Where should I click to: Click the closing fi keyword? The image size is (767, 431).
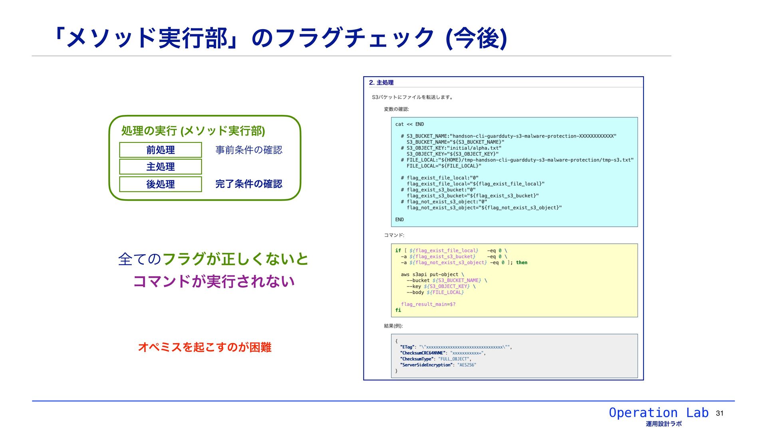398,310
